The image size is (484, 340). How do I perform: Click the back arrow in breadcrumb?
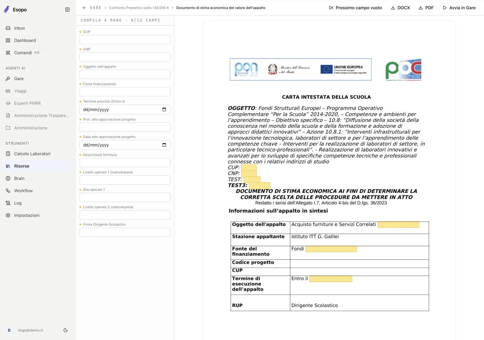(x=84, y=8)
